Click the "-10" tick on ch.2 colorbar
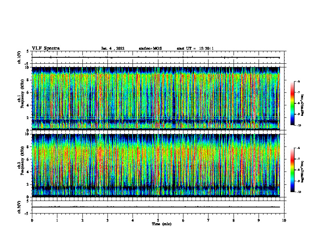This screenshot has width=320, height=247. (299, 192)
